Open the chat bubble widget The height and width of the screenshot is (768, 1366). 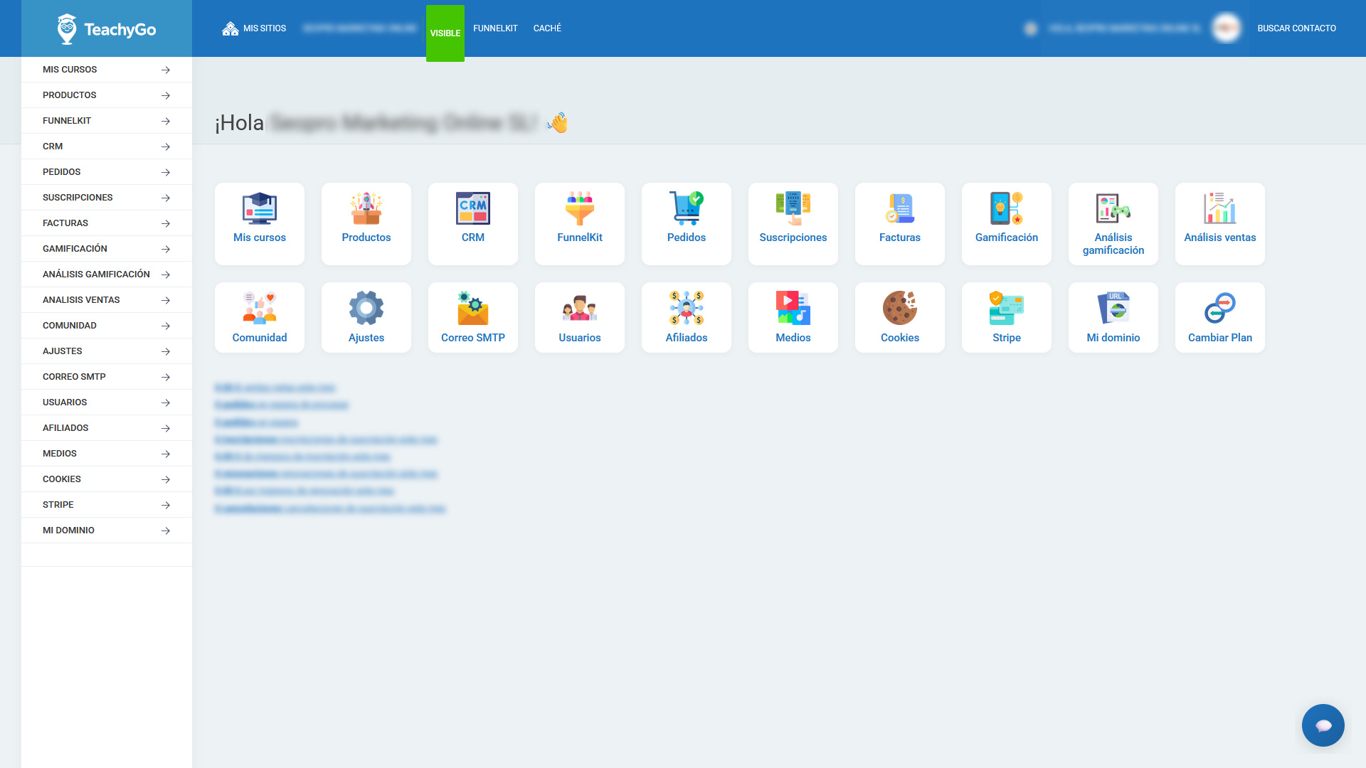click(x=1323, y=725)
